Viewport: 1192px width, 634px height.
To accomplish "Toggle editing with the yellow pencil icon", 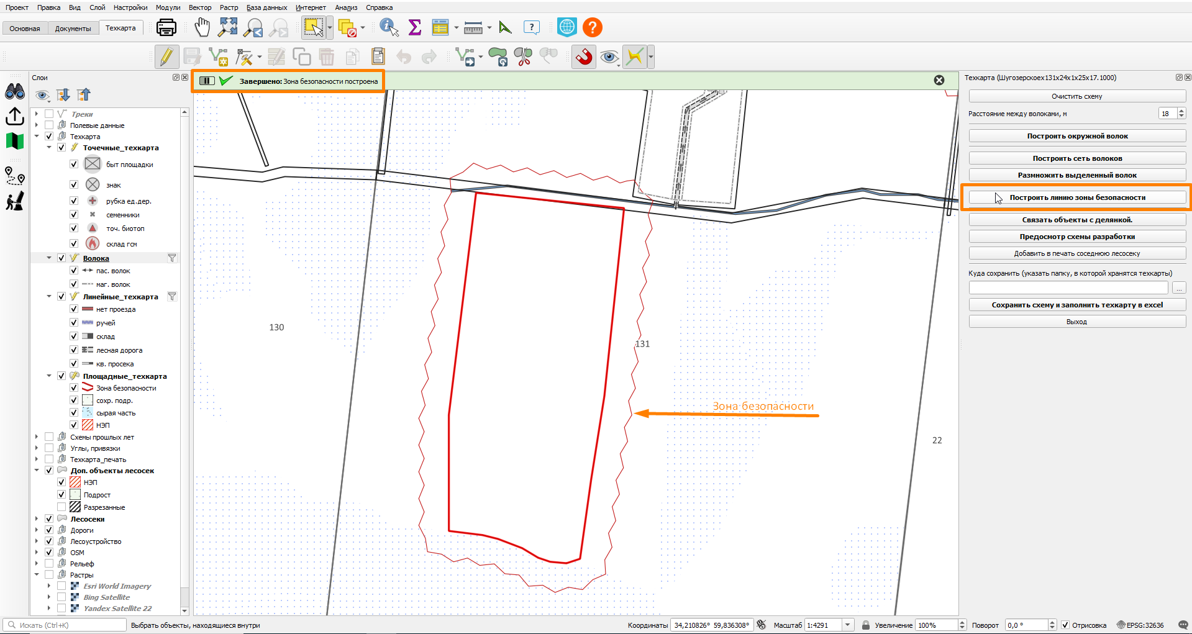I will click(x=166, y=57).
